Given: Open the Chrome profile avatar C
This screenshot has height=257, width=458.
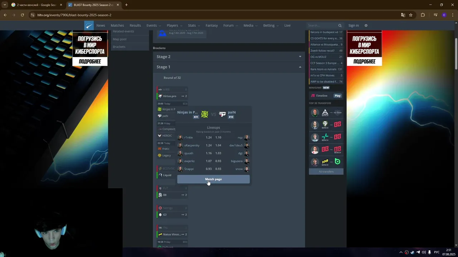Looking at the screenshot, I should pyautogui.click(x=444, y=15).
